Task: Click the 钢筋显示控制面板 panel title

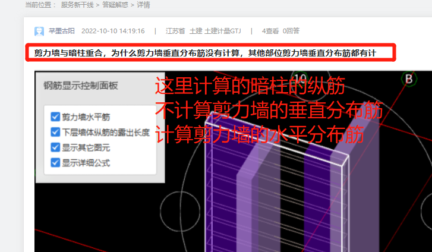Action: [80, 86]
